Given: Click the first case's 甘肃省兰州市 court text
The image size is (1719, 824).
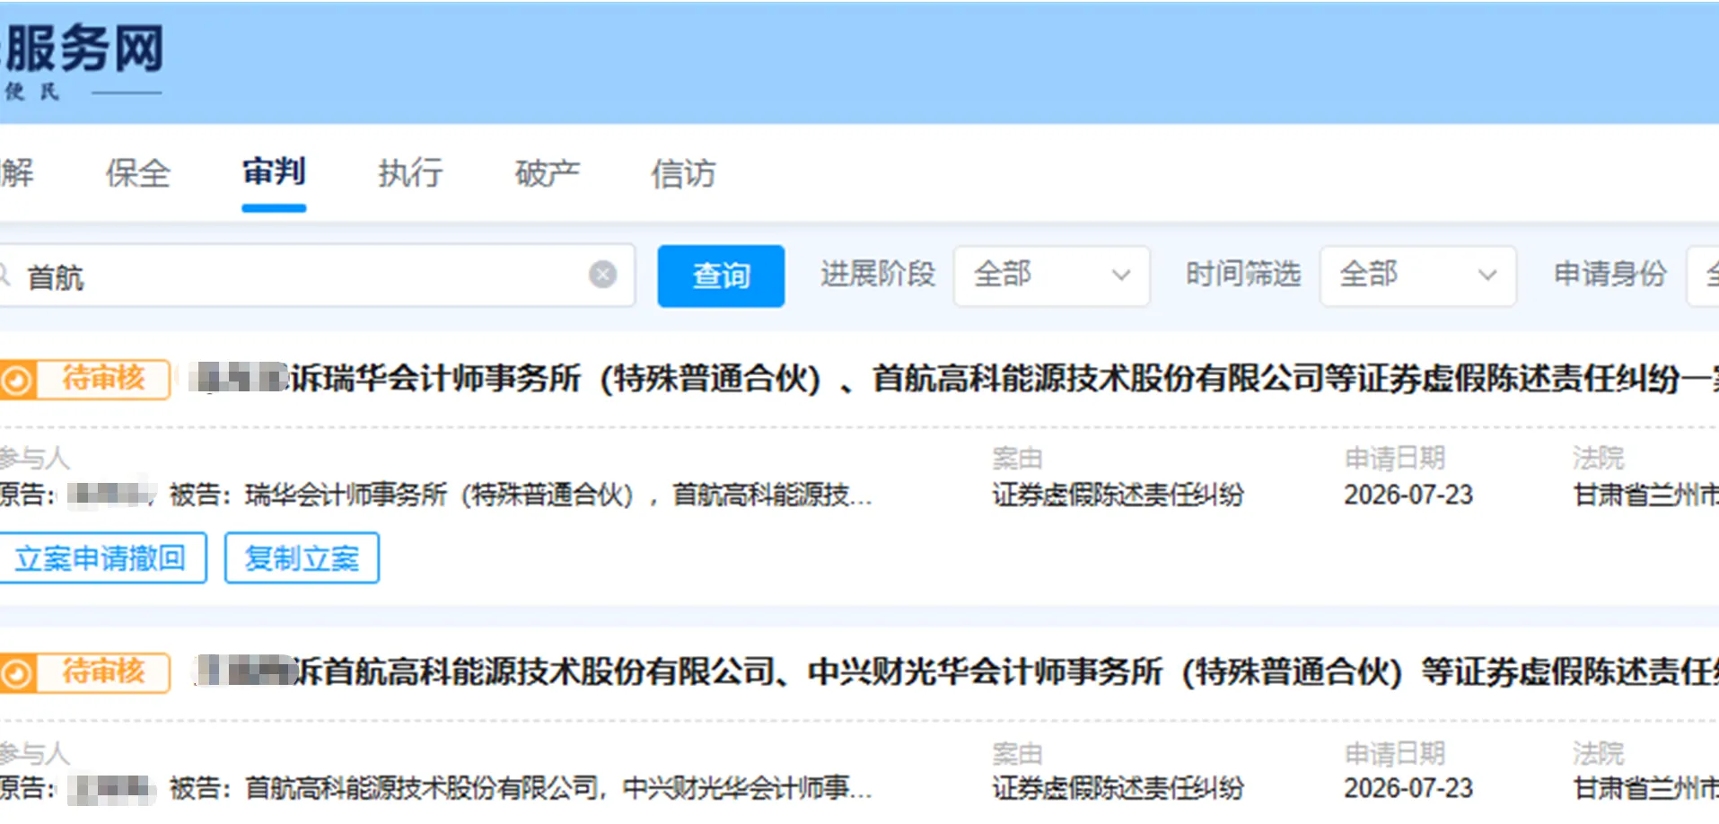Looking at the screenshot, I should tap(1645, 495).
